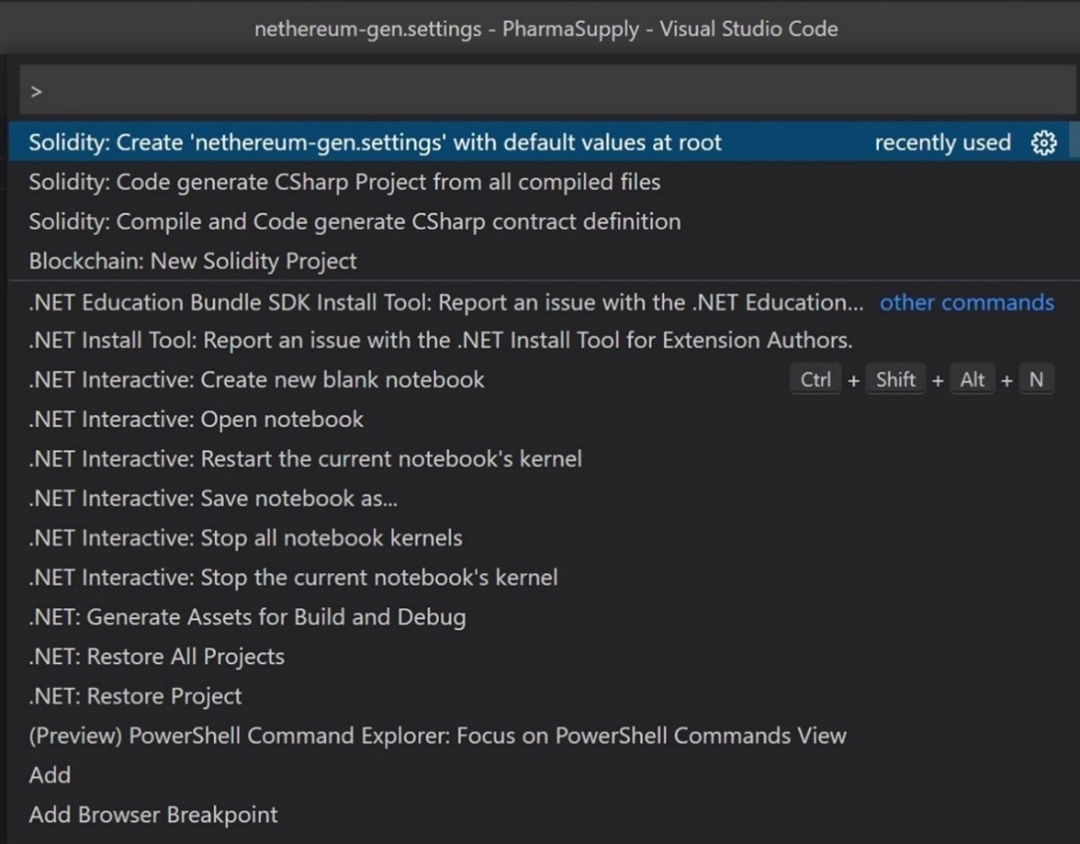Select Blockchain: New Solidity Project command

[192, 261]
